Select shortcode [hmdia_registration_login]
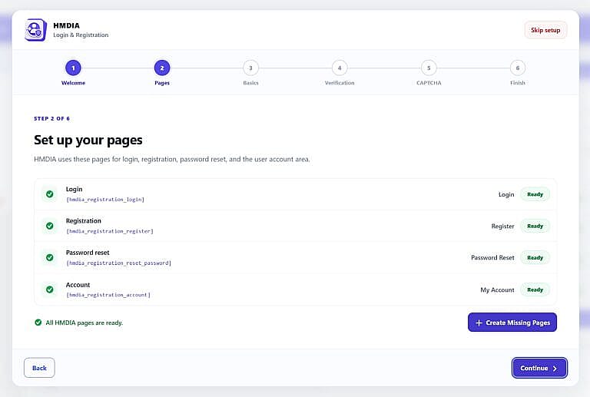 click(105, 200)
